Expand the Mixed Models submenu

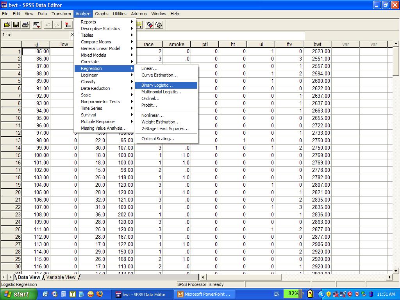click(105, 55)
